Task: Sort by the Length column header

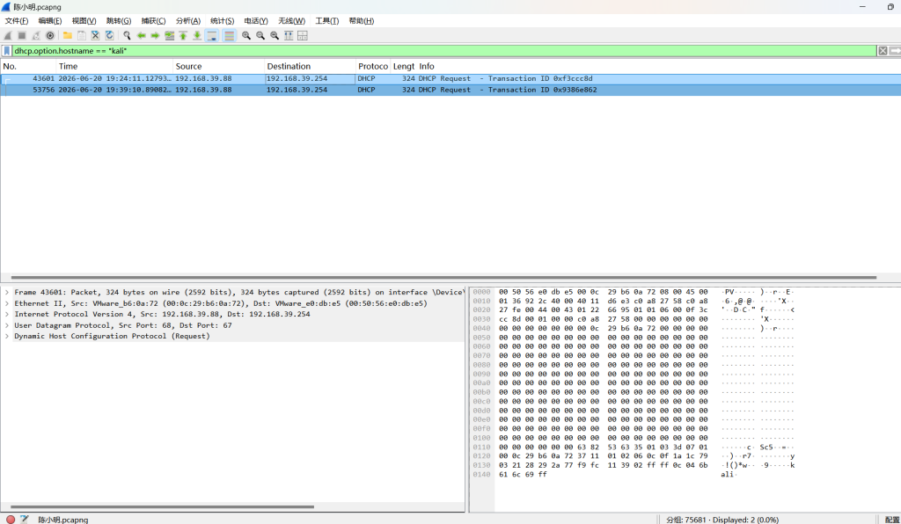Action: [x=404, y=66]
